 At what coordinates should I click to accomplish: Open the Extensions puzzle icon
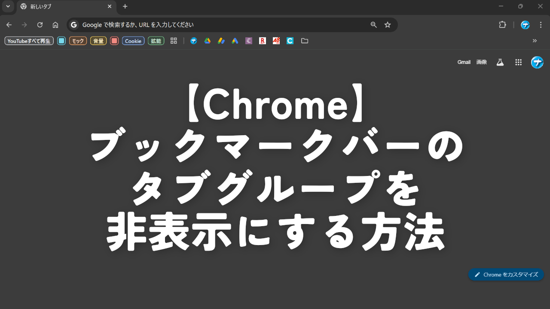point(502,25)
